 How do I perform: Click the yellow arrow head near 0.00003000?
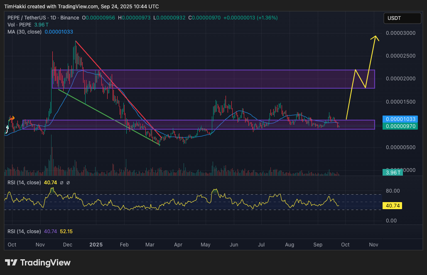375,39
